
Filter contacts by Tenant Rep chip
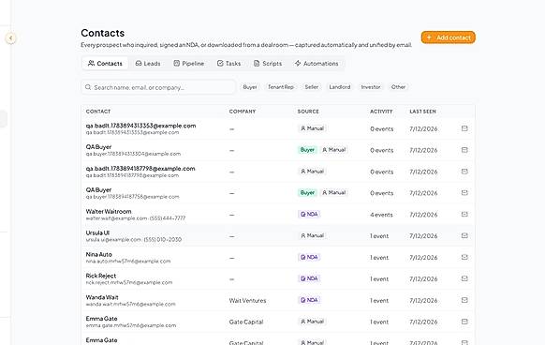point(281,87)
